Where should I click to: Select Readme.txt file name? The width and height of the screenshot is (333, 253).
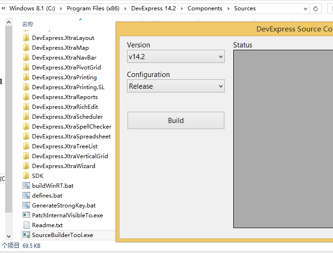coord(47,225)
